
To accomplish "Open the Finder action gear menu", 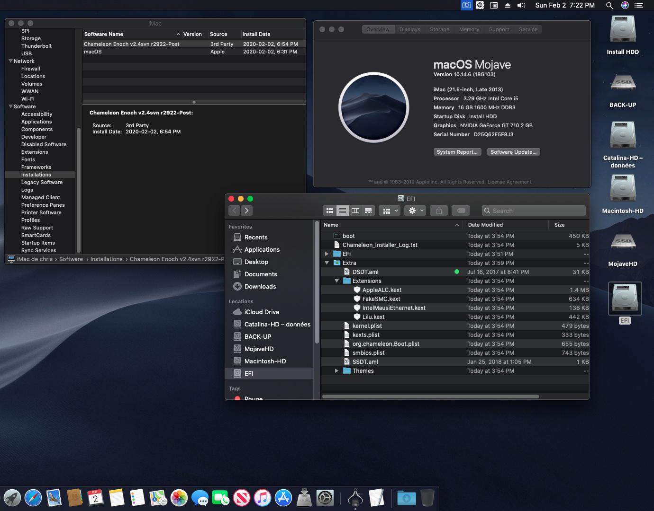I will pyautogui.click(x=416, y=211).
